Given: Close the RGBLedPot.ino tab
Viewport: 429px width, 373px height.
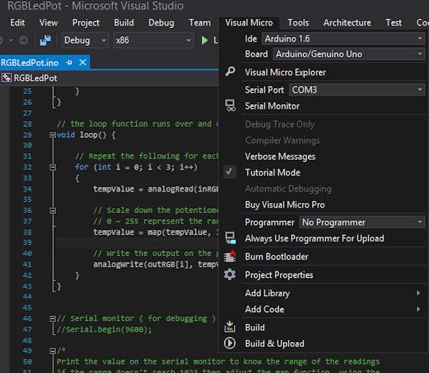Looking at the screenshot, I should tap(84, 63).
